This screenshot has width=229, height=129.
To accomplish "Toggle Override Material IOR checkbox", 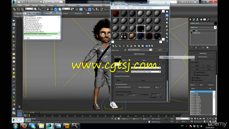I will 116,87.
